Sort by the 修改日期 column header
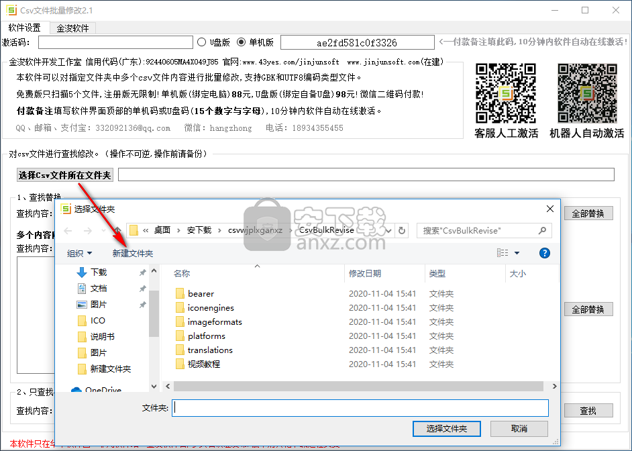Image resolution: width=632 pixels, height=451 pixels. pyautogui.click(x=365, y=274)
